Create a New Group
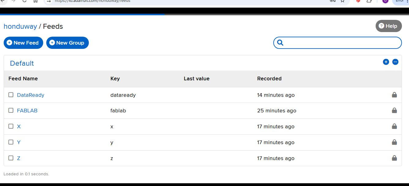The height and width of the screenshot is (186, 409). pos(67,43)
